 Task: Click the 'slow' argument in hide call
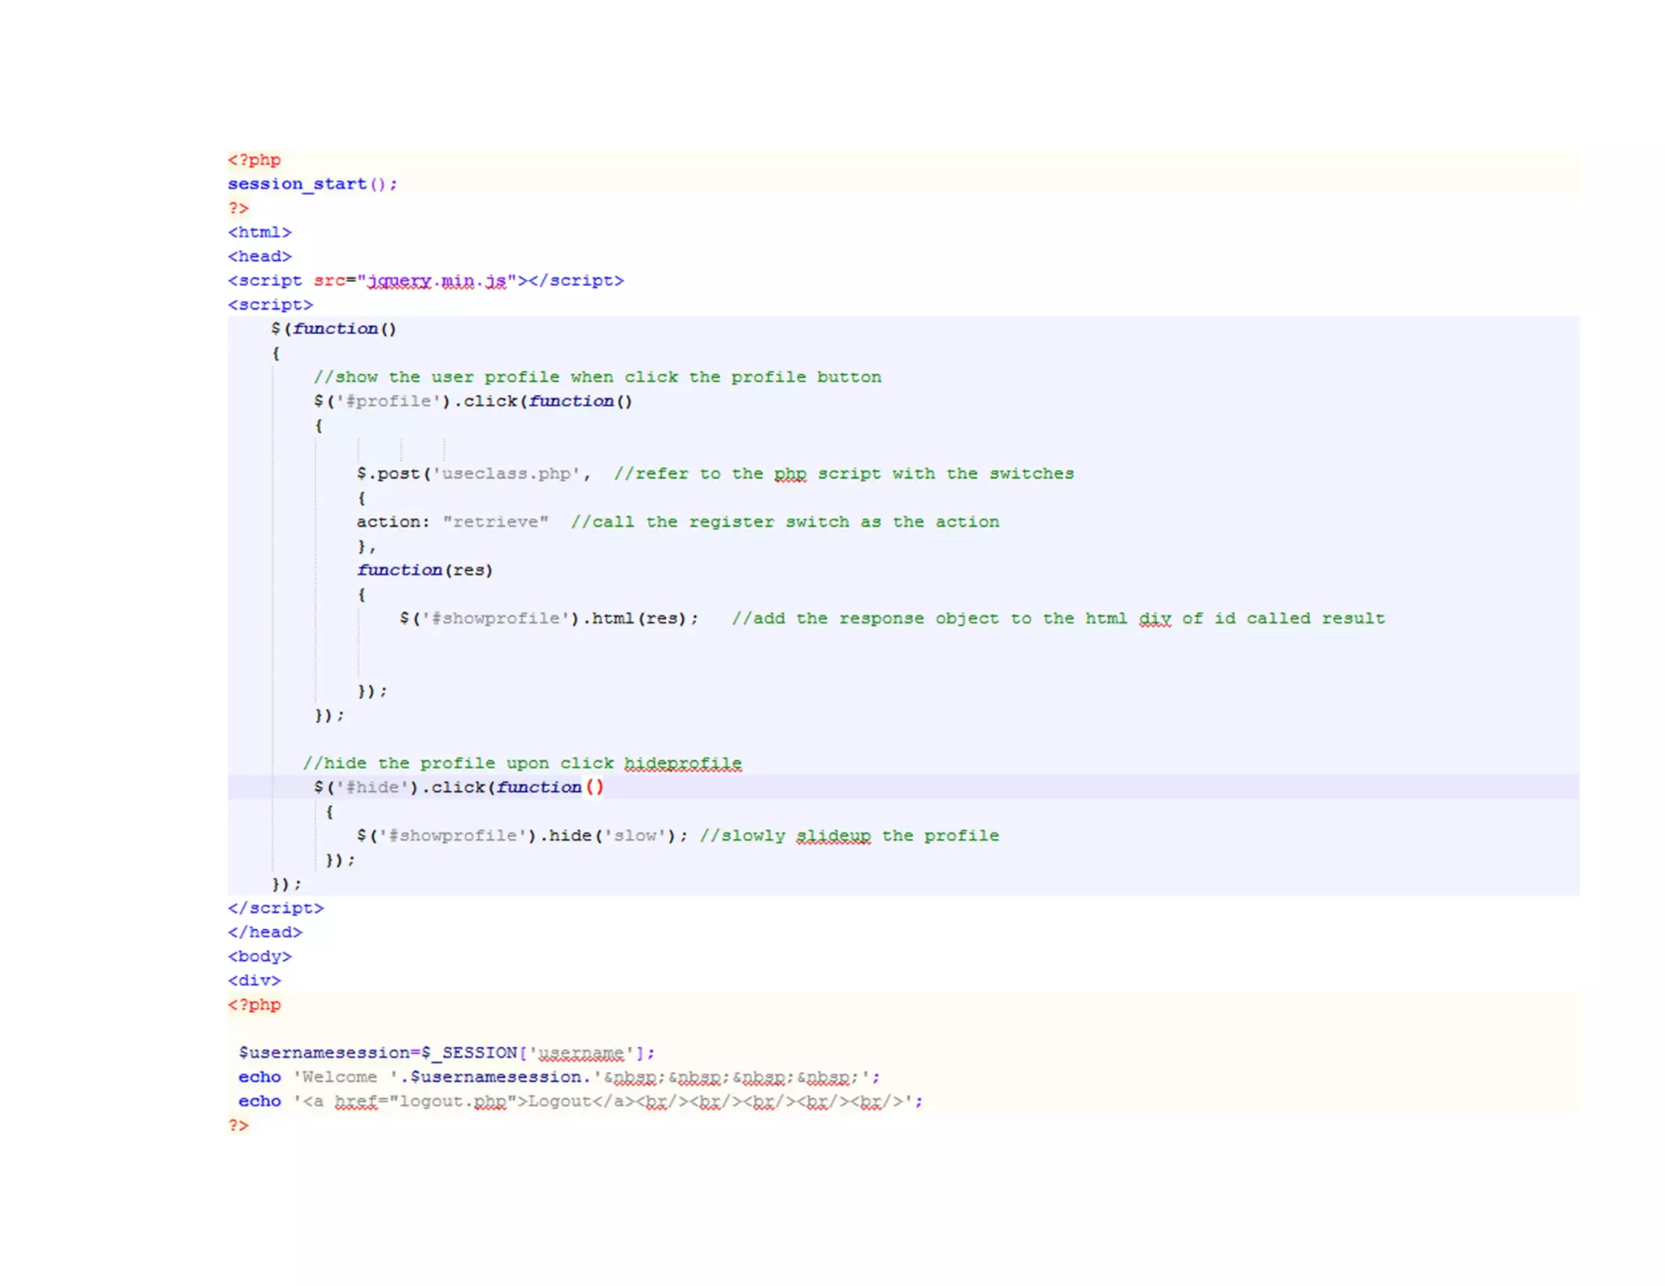point(634,836)
